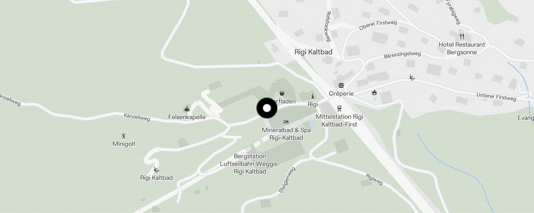Select the Crêperie burger icon
The height and width of the screenshot is (213, 534).
[x=341, y=85]
